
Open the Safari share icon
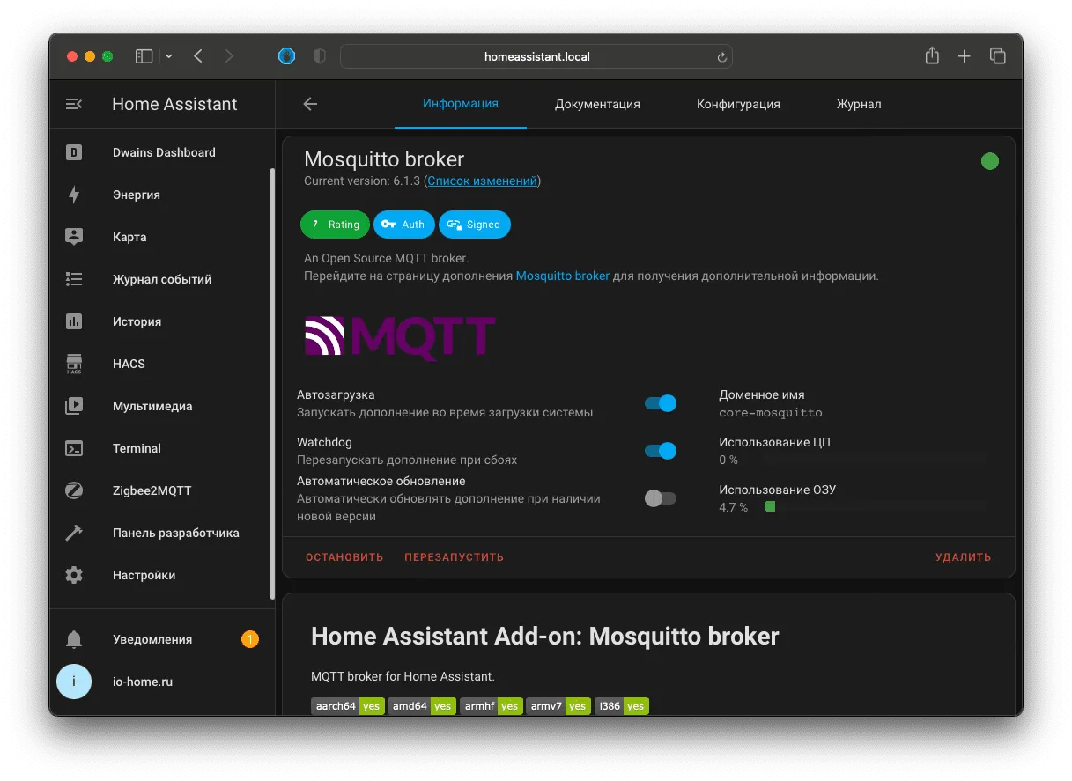[932, 55]
